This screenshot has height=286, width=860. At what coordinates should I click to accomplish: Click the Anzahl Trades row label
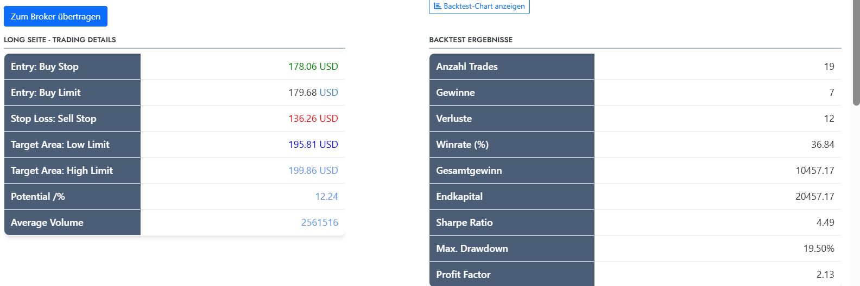click(x=467, y=67)
